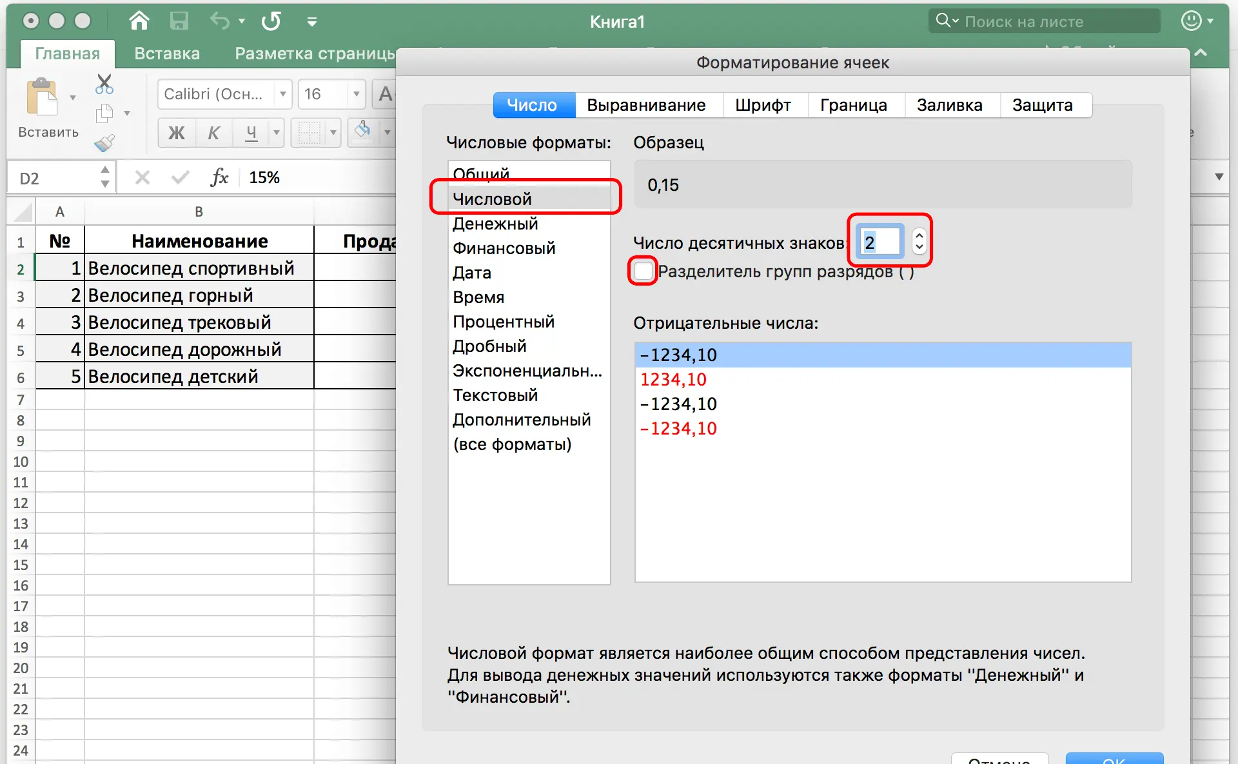Click the Name Box showing D2

[x=61, y=178]
